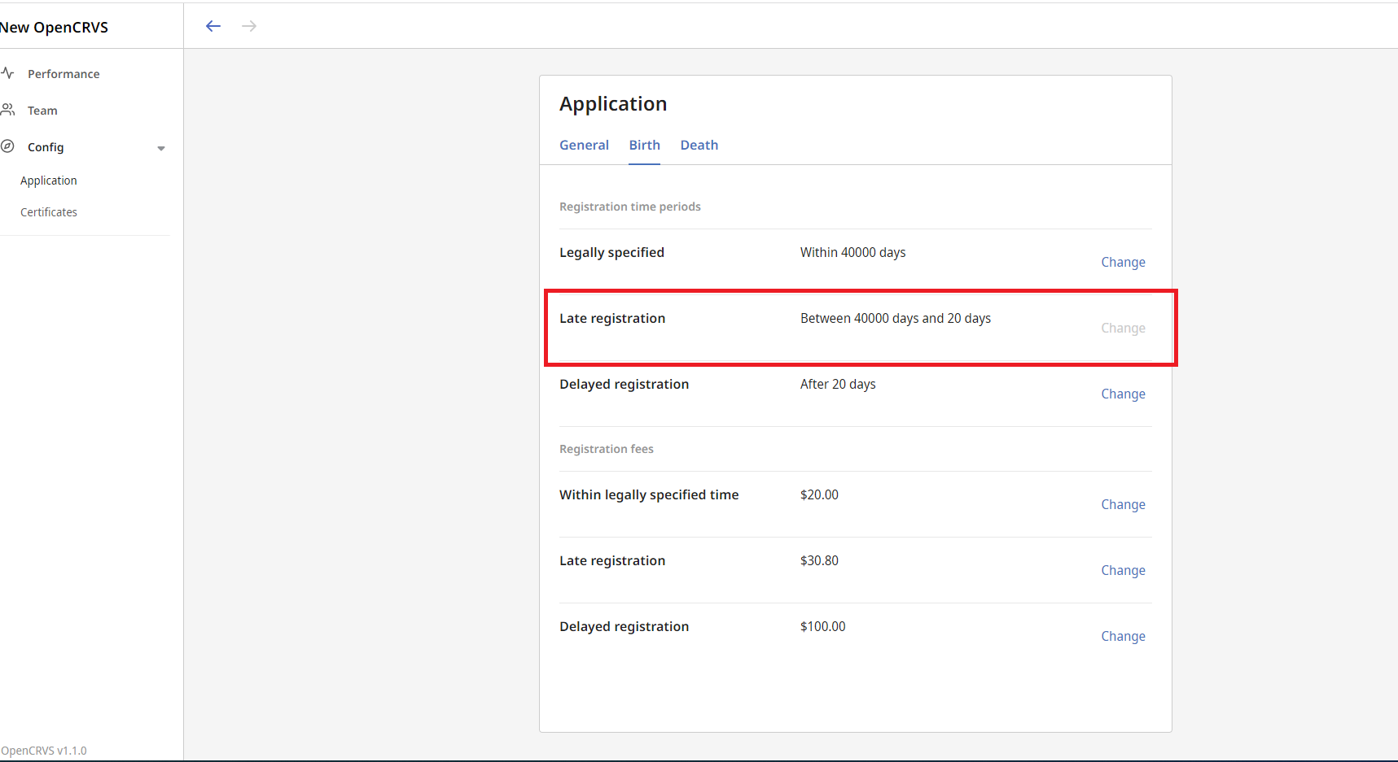
Task: Change the Within legally specified time fee
Action: [1123, 504]
